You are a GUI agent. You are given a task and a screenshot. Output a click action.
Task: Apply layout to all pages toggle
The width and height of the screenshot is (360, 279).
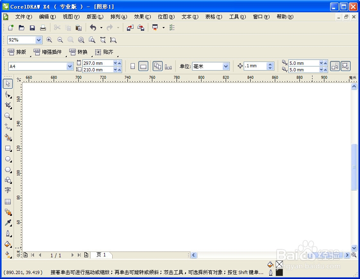[158, 66]
